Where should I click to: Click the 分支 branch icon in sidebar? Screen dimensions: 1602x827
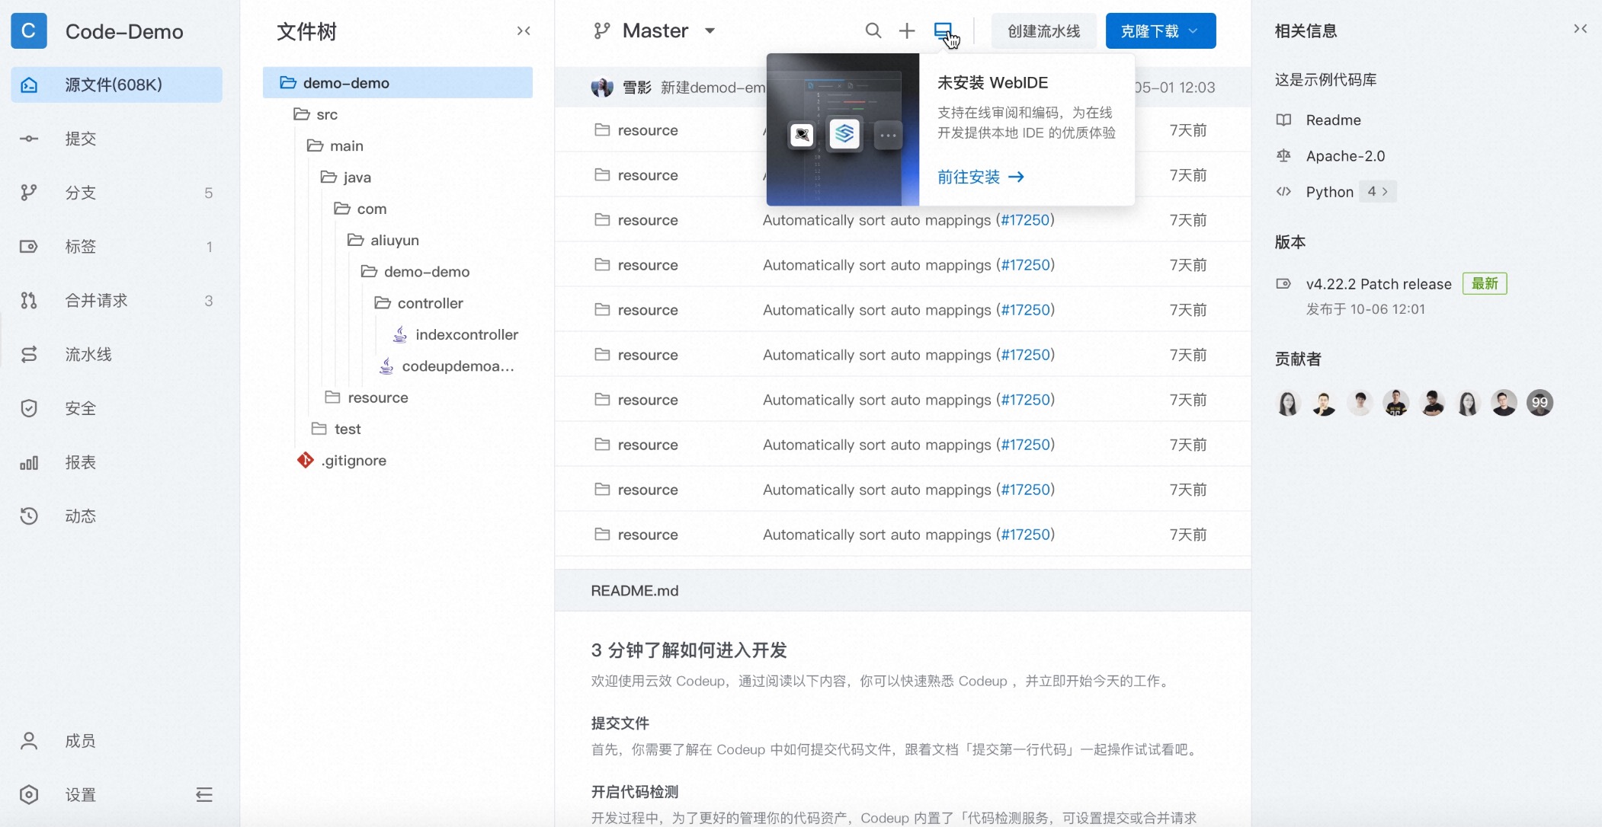tap(29, 193)
